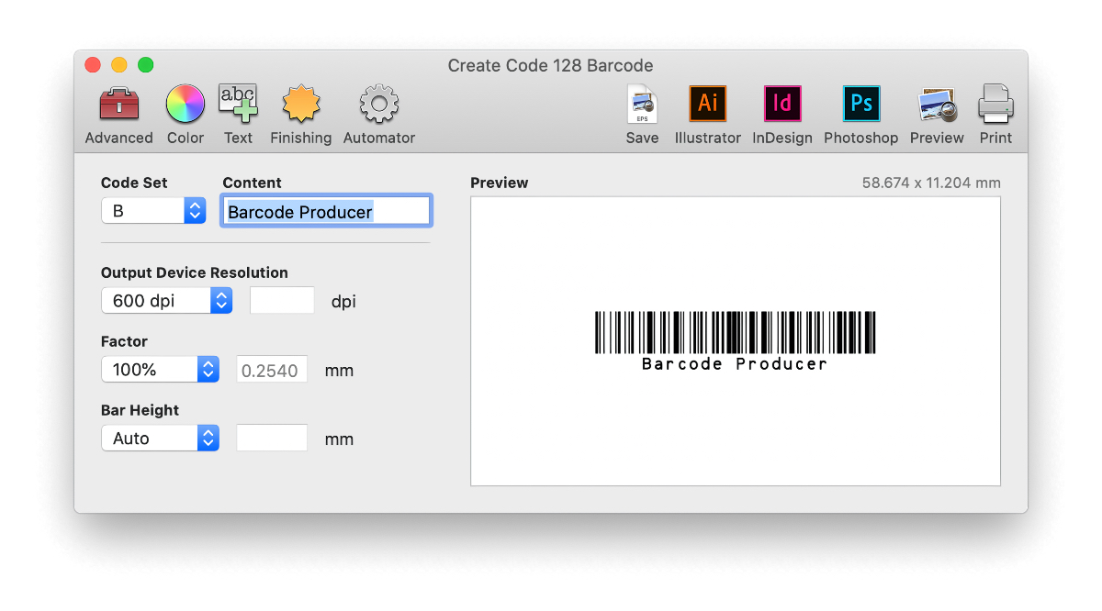Click the 58.674 x 11.204 mm dimensions text
This screenshot has width=1102, height=611.
(x=931, y=183)
